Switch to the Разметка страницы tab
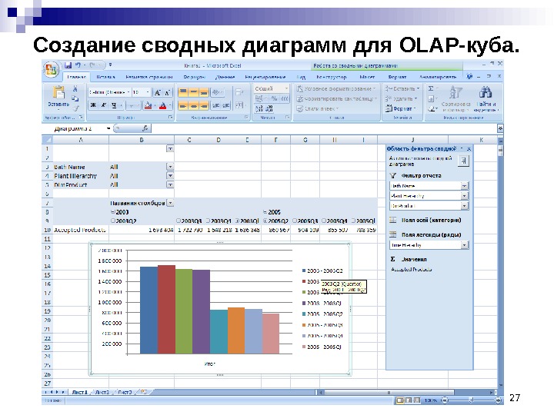554x415 pixels. click(x=149, y=77)
